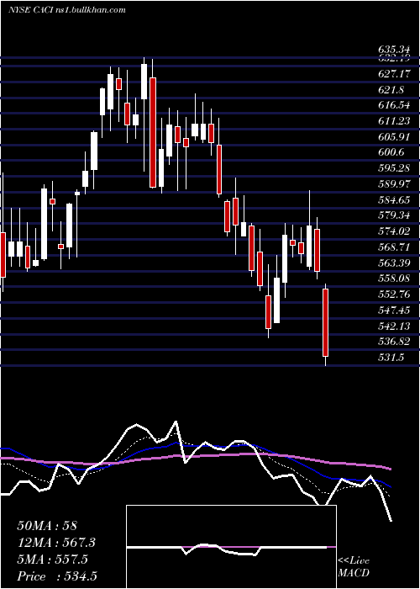This screenshot has height=589, width=420.
Task: Click the 547.45 price level label
Action: click(x=394, y=310)
